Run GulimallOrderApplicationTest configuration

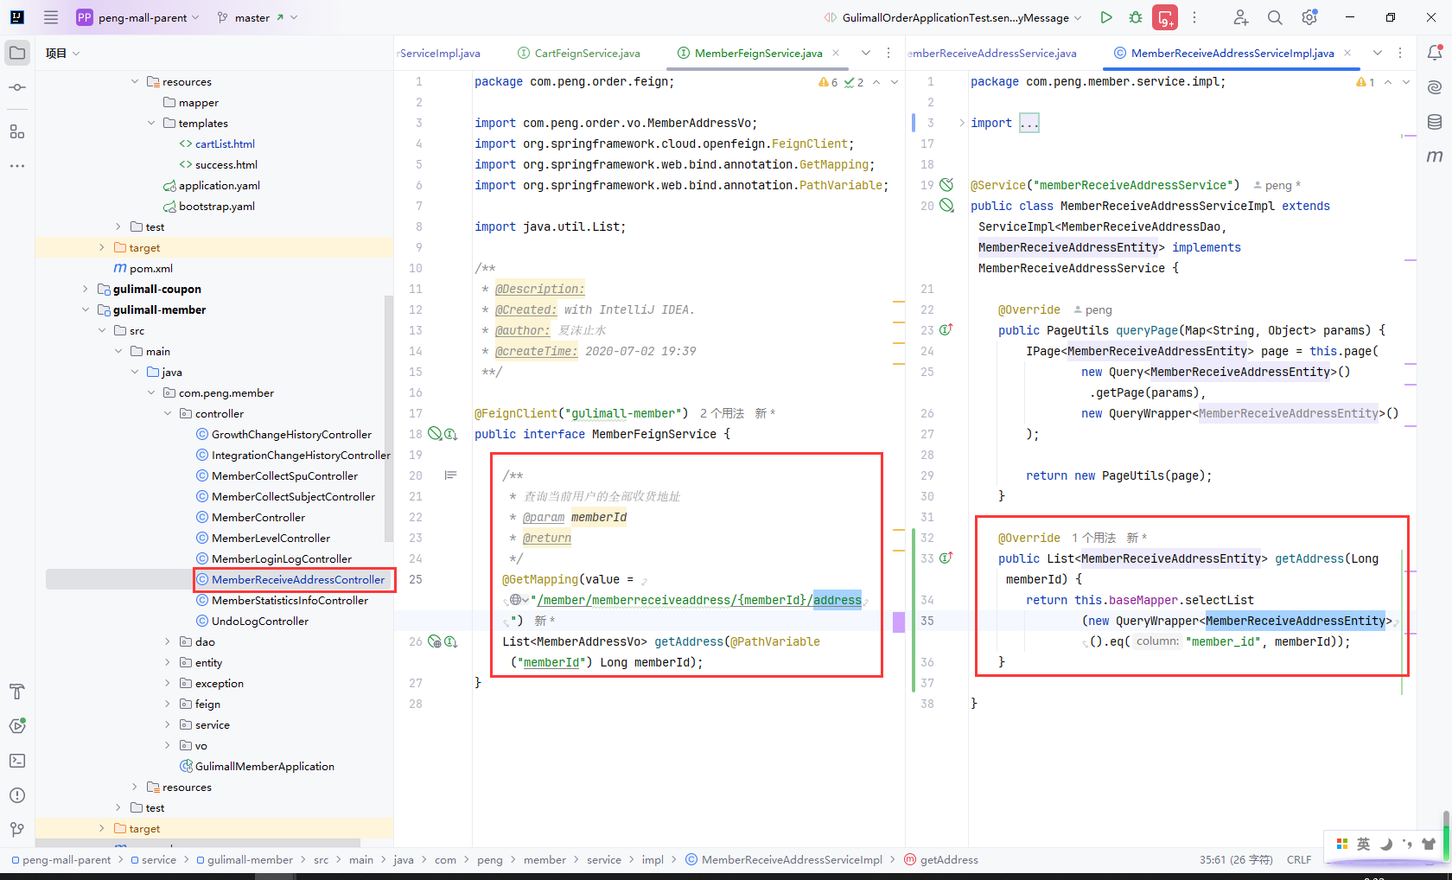[1106, 17]
